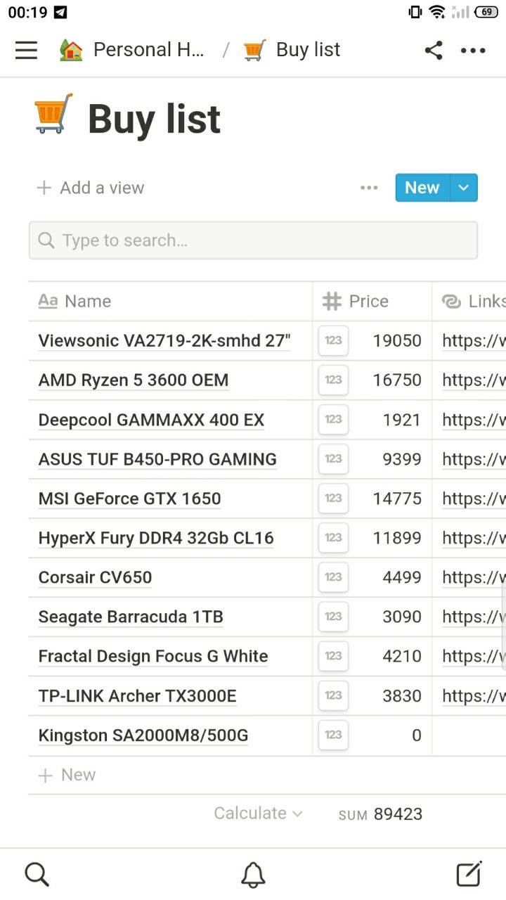Tap 123 icon in AMD Ryzen row

[x=333, y=380]
